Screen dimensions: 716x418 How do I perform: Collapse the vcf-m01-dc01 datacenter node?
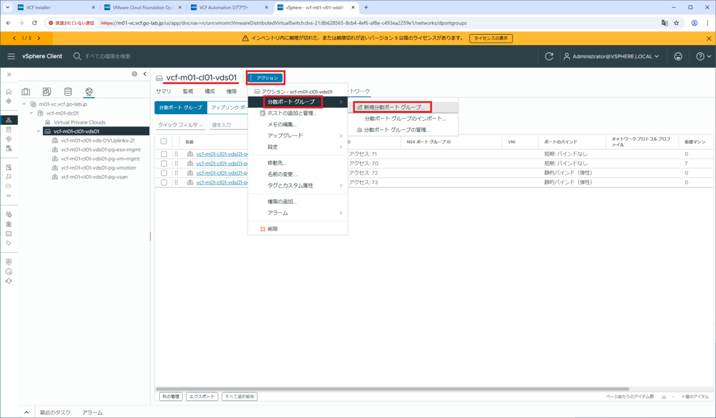(x=31, y=113)
